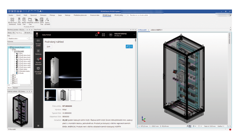Click the hamburger menu at sidebar bottom
Viewport: 239px width, 140px height.
click(x=38, y=126)
